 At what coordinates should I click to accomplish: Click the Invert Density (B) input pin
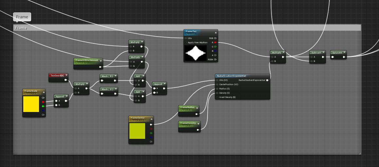217,97
